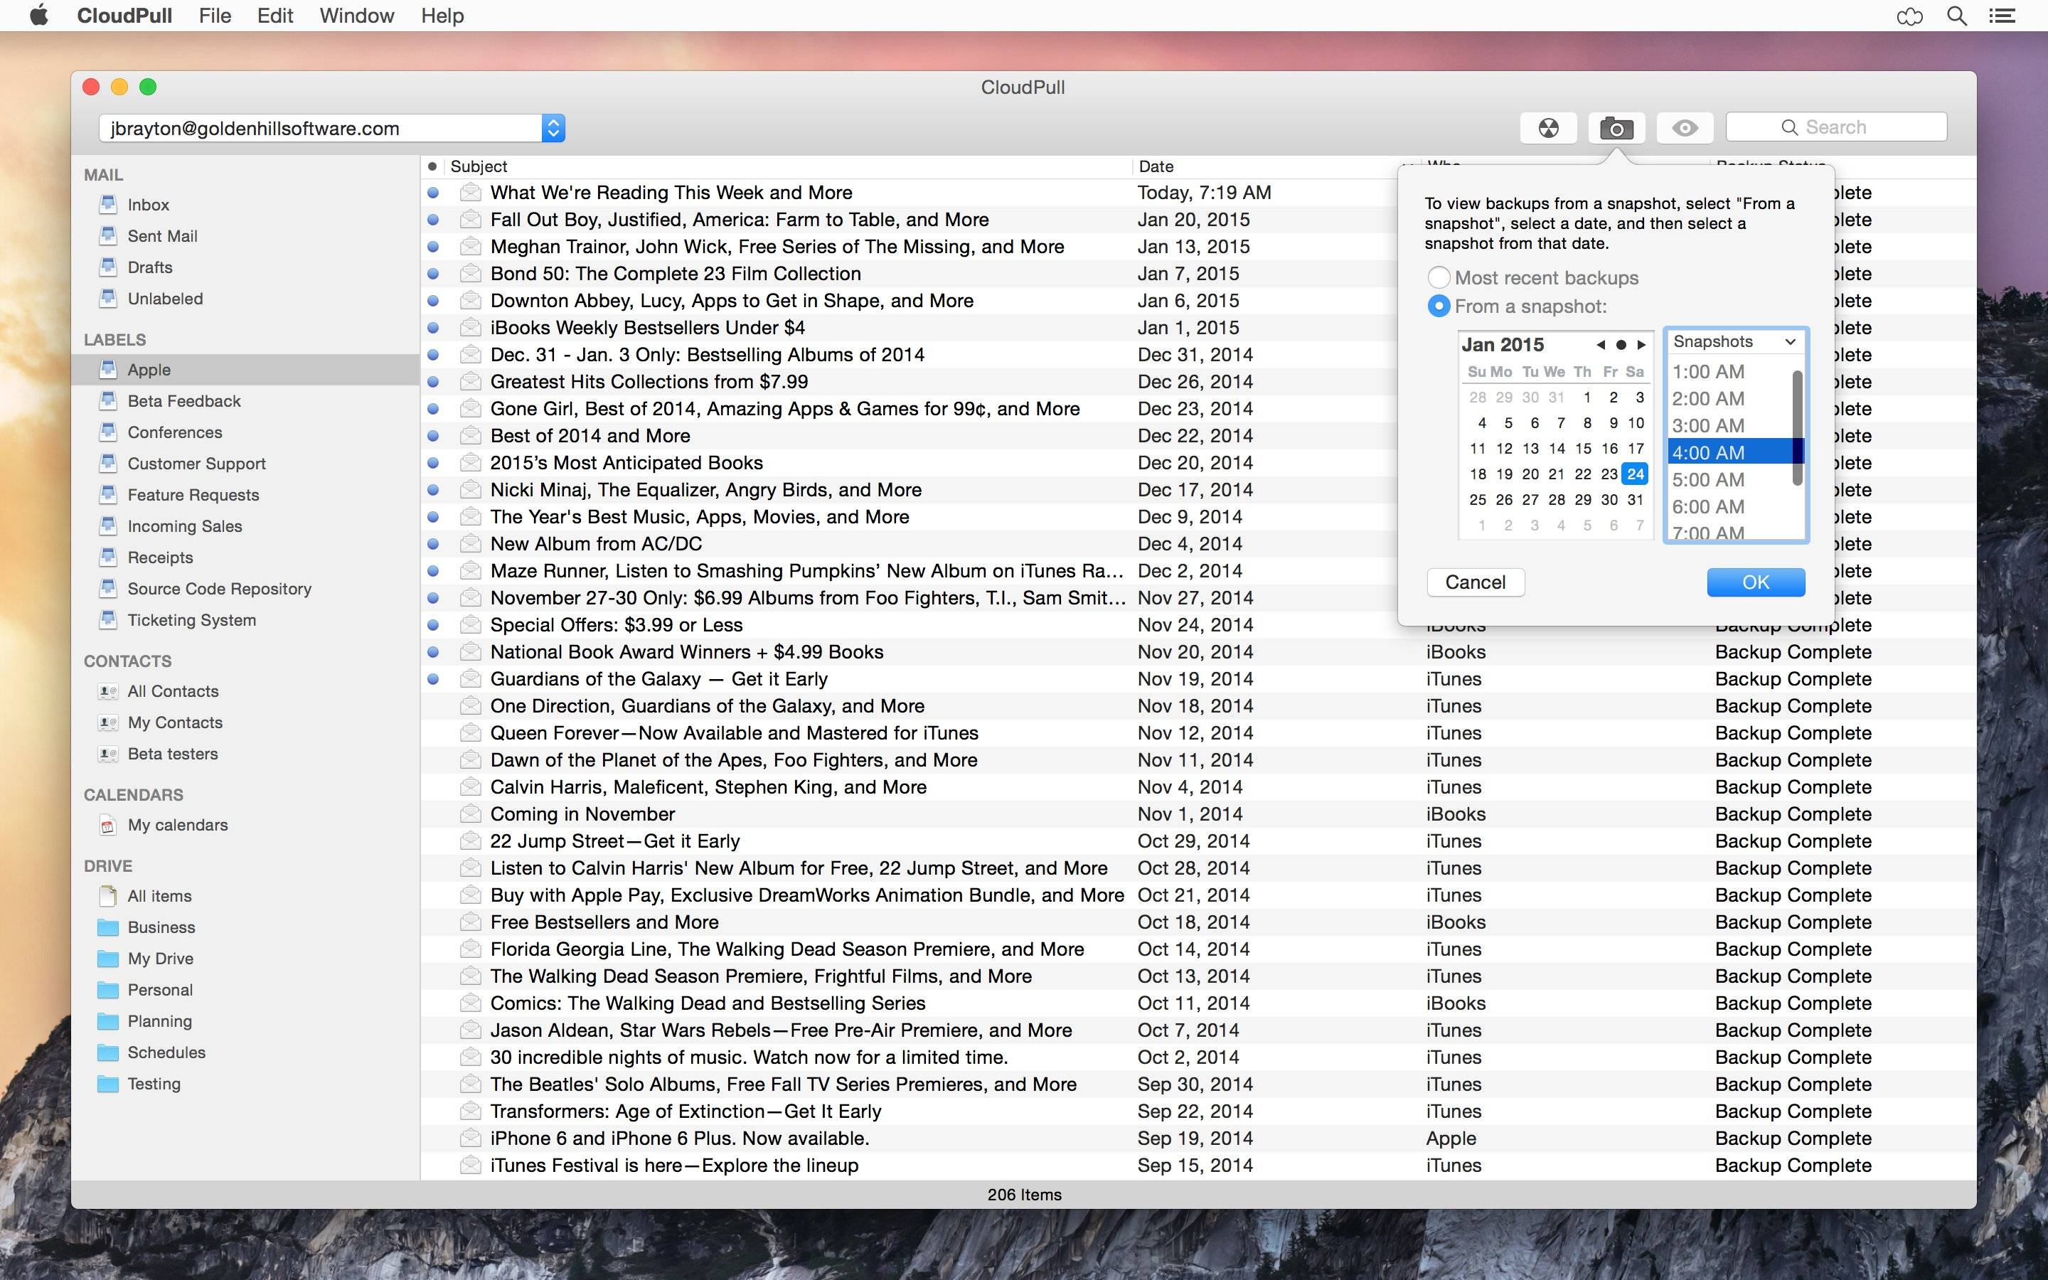Click the Cancel button in popover
This screenshot has width=2048, height=1280.
pyautogui.click(x=1475, y=582)
